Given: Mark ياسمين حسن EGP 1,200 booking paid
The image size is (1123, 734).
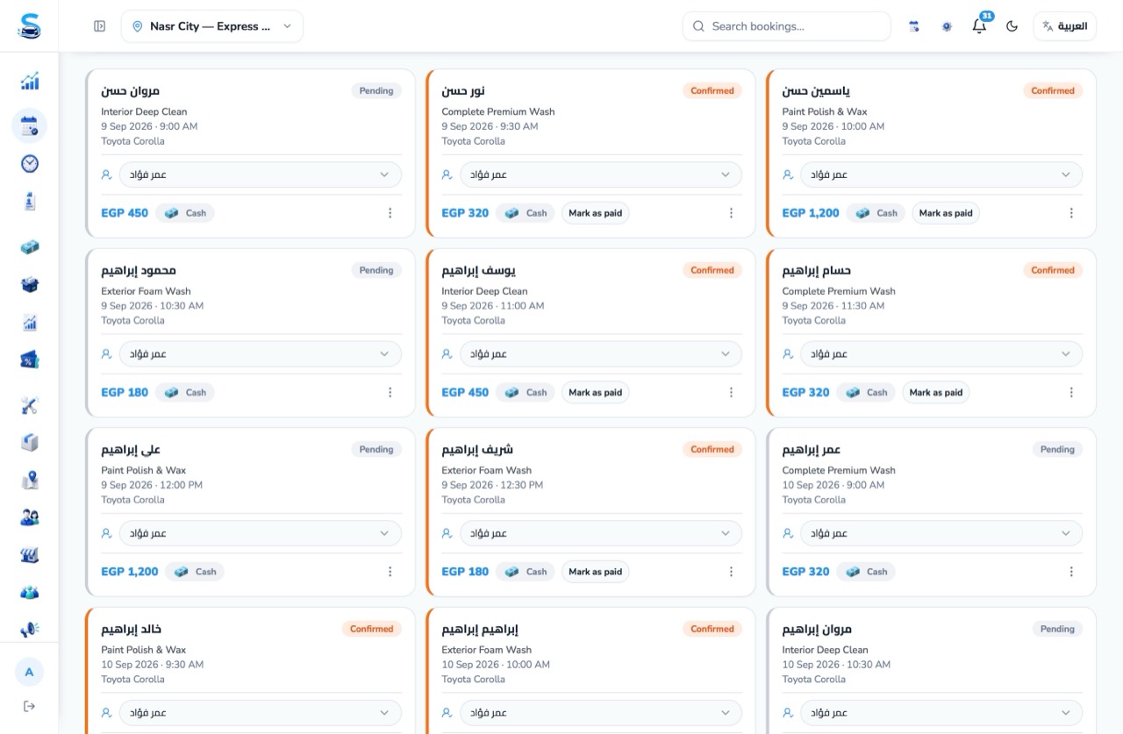Looking at the screenshot, I should tap(946, 213).
